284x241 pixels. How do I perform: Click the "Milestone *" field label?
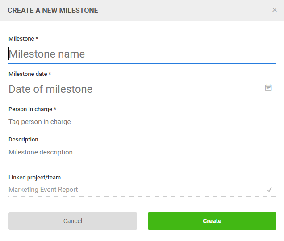click(21, 39)
